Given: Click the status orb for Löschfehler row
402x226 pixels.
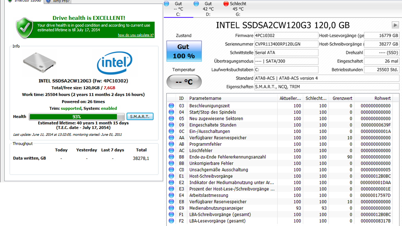Looking at the screenshot, I should click(171, 151).
